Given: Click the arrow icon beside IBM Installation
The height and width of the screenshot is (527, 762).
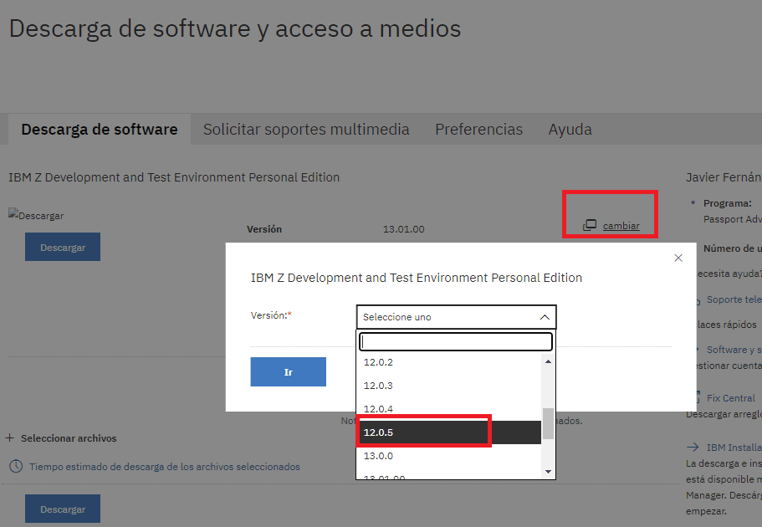Looking at the screenshot, I should 693,448.
